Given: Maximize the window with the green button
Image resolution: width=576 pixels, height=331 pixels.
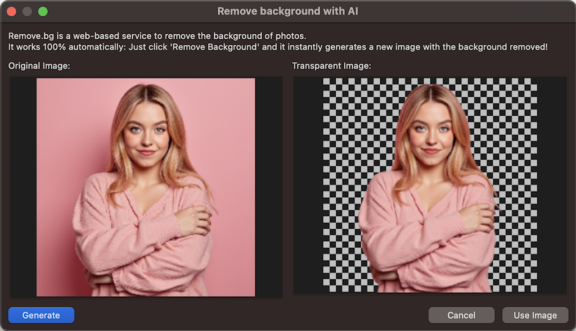Looking at the screenshot, I should click(x=43, y=11).
